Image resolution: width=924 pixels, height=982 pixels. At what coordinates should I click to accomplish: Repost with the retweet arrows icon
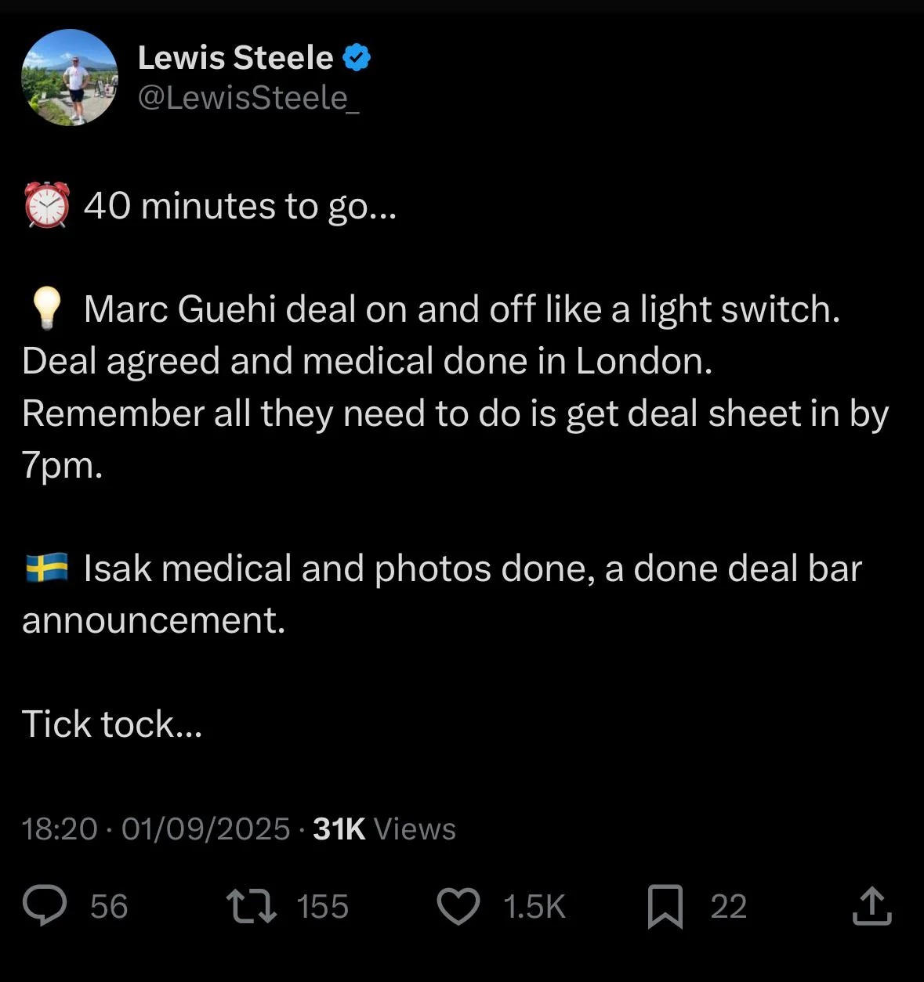point(251,906)
